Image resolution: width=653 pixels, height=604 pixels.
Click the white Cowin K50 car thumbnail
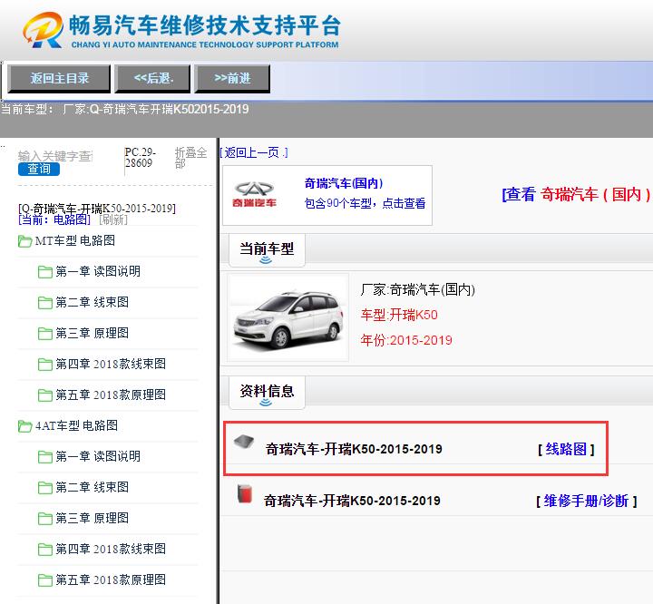tap(288, 317)
